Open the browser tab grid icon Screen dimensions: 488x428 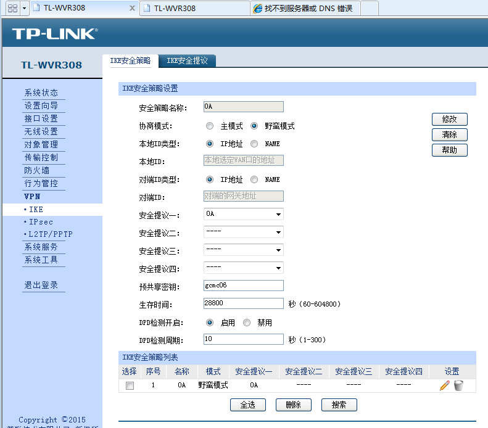pos(12,8)
